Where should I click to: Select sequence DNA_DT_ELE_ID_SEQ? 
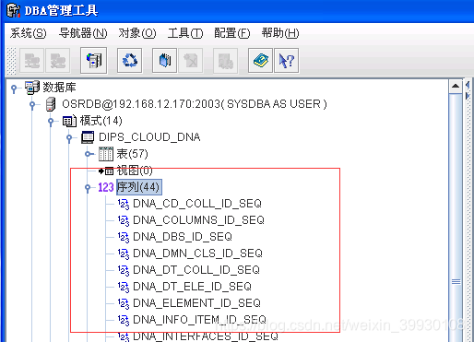point(192,287)
